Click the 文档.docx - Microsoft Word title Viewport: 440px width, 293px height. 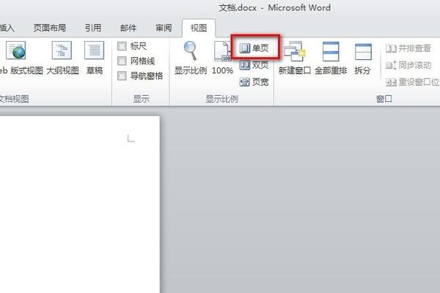point(275,7)
